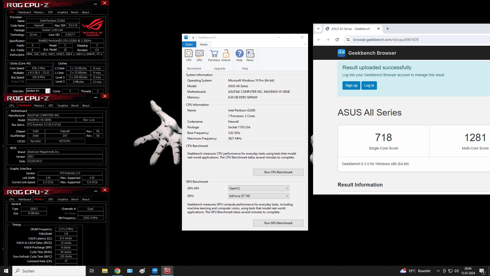
Task: Open the GPU icon in Geekbench ribbon
Action: coord(199,56)
